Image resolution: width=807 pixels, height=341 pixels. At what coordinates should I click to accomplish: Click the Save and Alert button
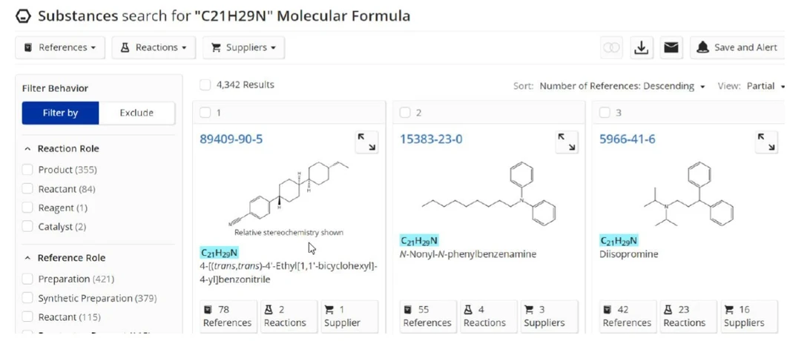click(x=737, y=47)
